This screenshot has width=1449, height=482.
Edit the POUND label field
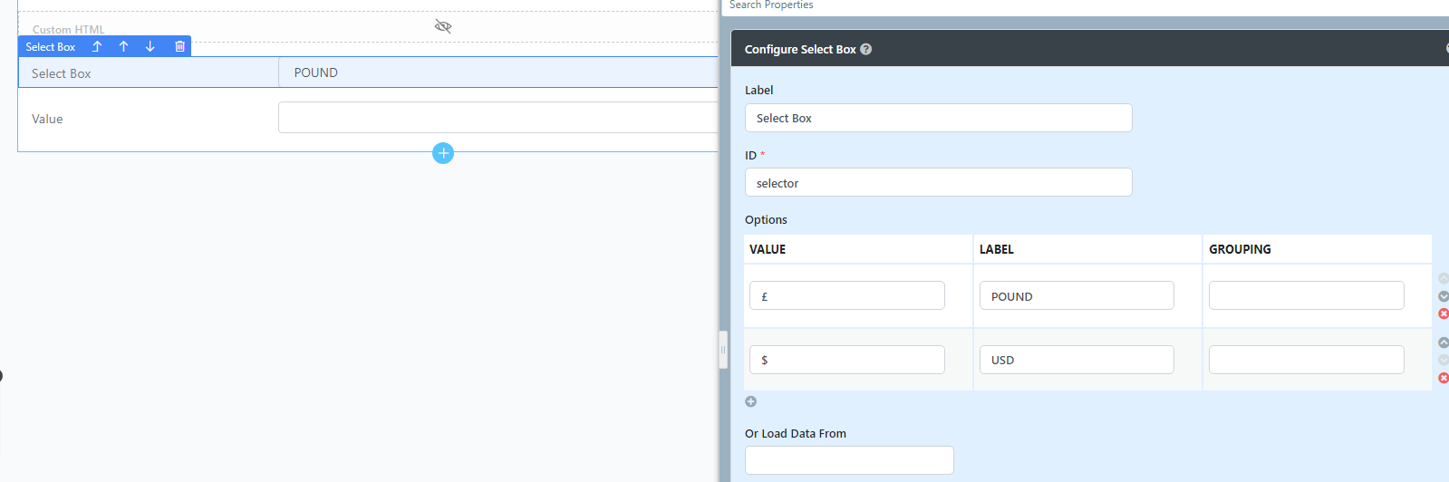[x=1077, y=295]
